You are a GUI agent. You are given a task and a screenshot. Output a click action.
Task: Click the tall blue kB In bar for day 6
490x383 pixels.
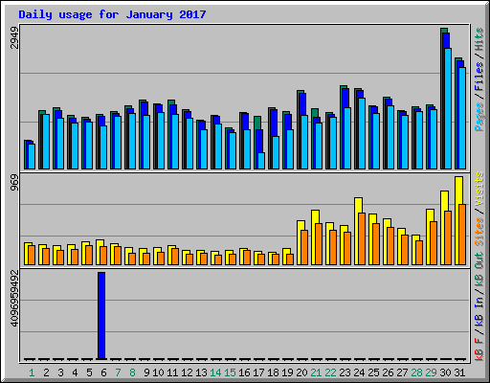click(101, 316)
